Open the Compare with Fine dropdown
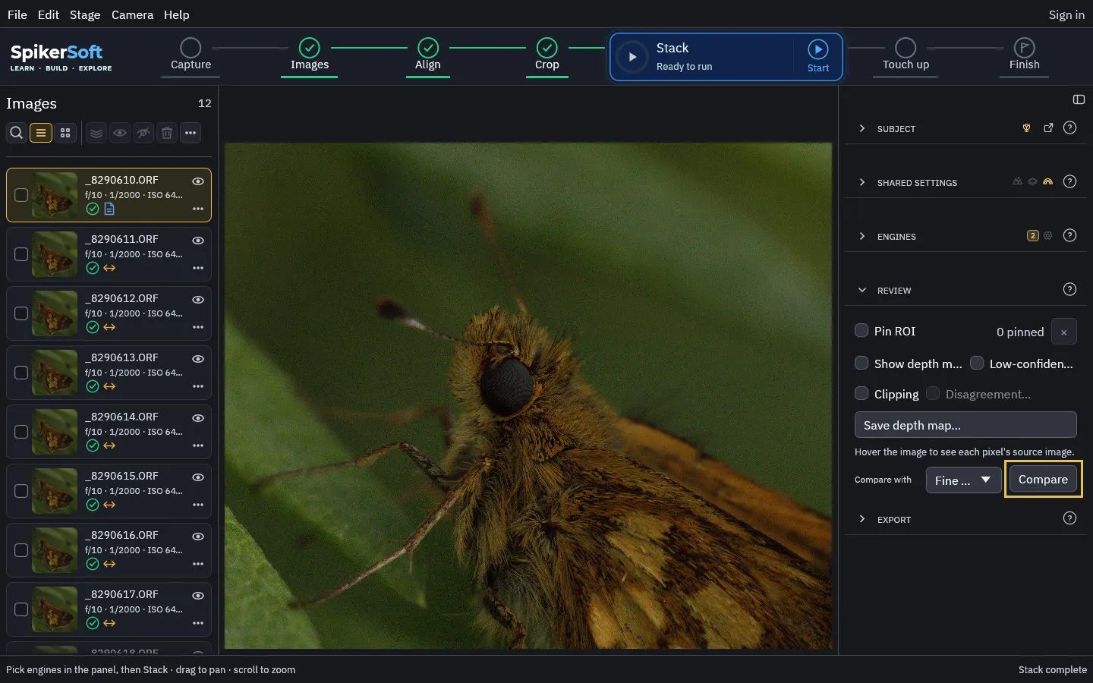The image size is (1093, 683). click(x=963, y=480)
